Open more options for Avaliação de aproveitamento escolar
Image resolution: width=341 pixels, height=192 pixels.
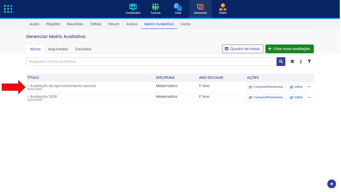click(x=309, y=87)
